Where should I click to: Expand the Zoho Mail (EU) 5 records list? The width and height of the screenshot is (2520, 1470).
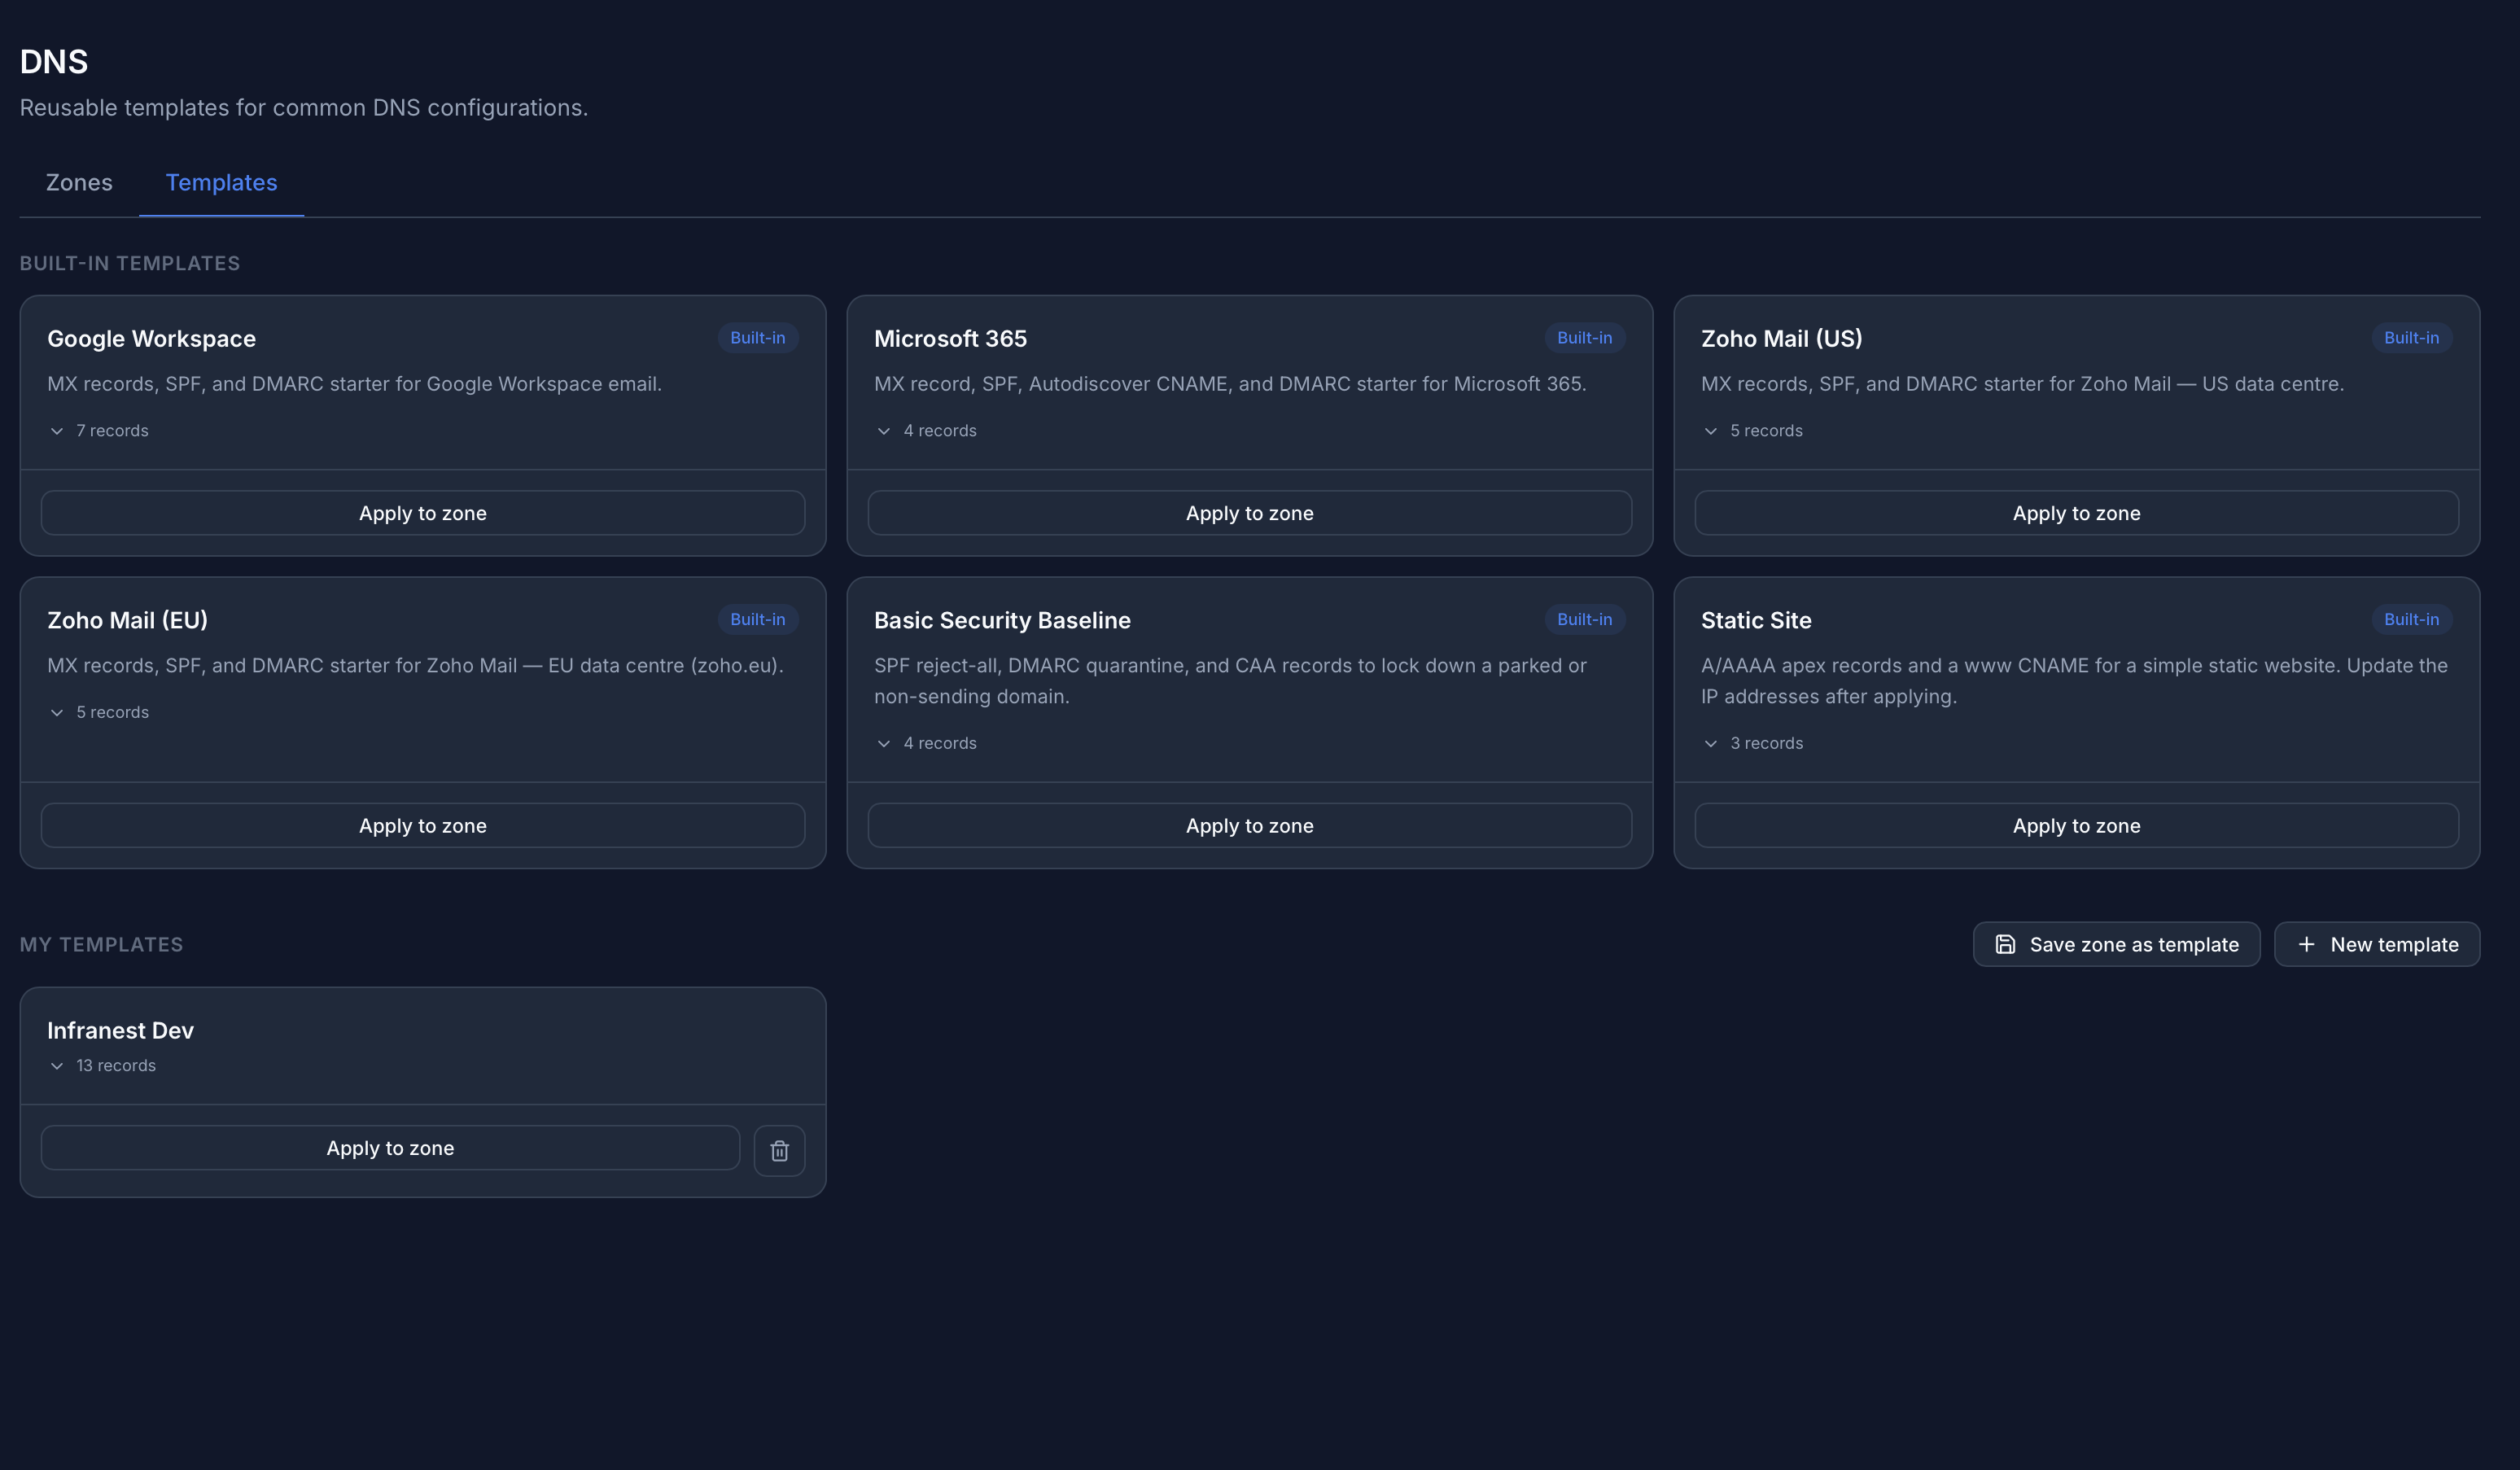(x=98, y=712)
